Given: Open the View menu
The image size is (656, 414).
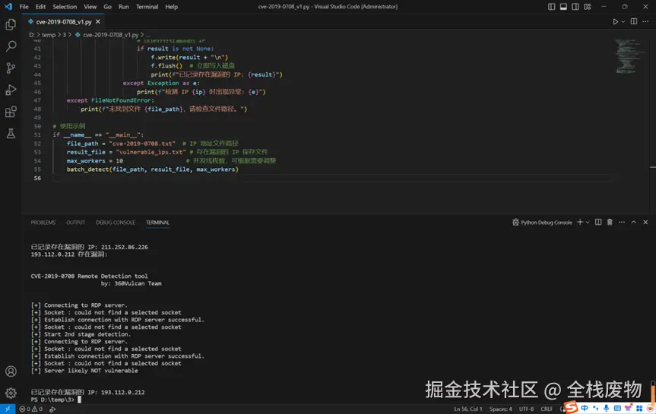Looking at the screenshot, I should pos(90,7).
